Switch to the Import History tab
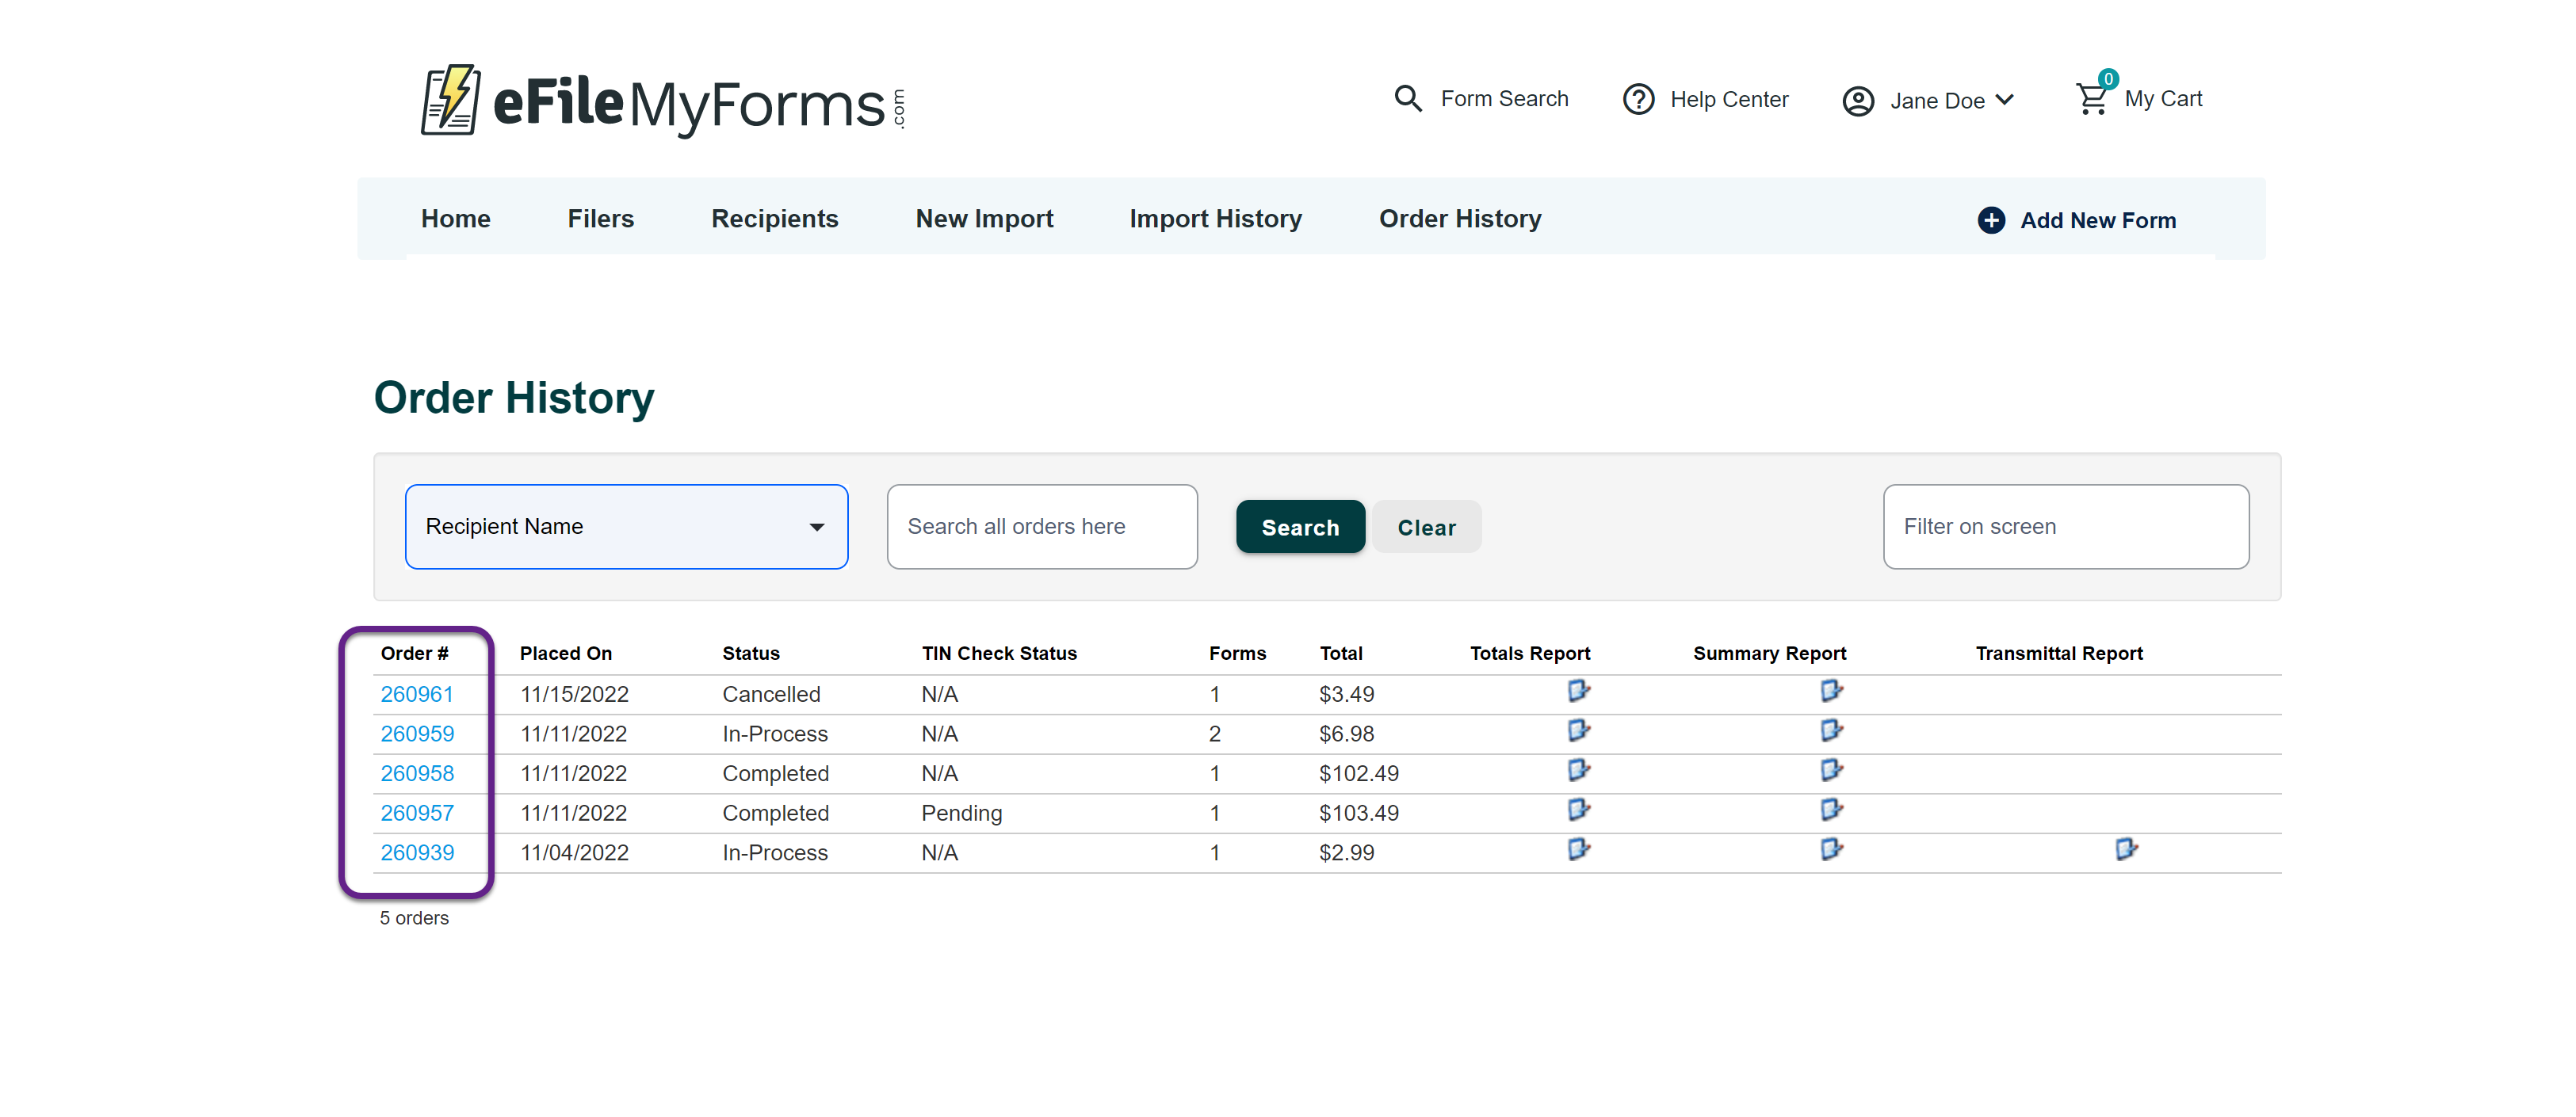2576x1117 pixels. (1215, 218)
